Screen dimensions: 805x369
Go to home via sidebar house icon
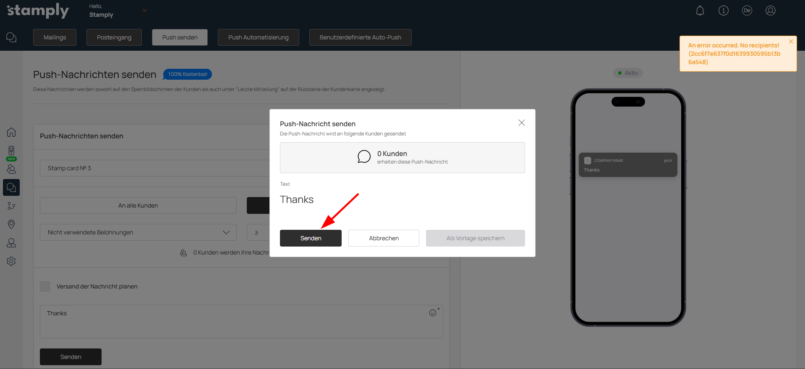point(11,132)
